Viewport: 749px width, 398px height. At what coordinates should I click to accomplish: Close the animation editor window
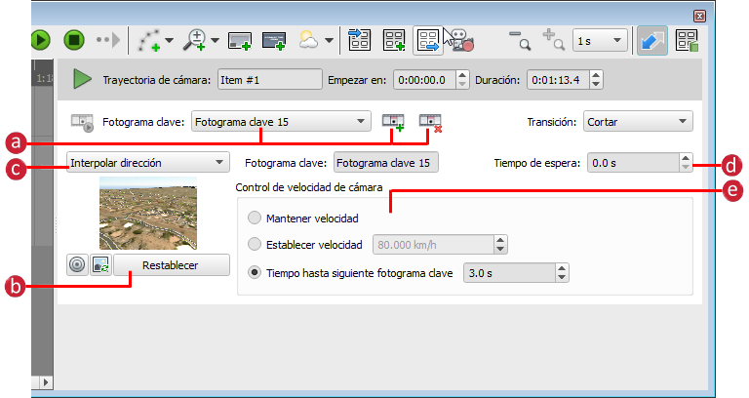[x=700, y=17]
